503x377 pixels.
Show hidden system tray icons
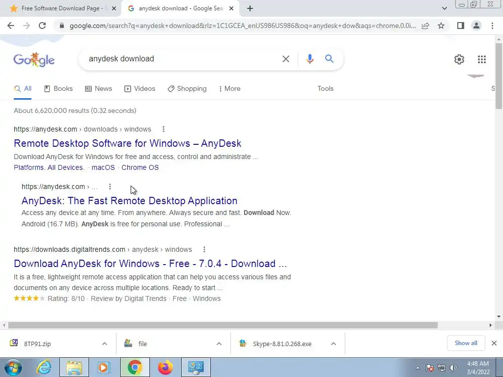[418, 368]
